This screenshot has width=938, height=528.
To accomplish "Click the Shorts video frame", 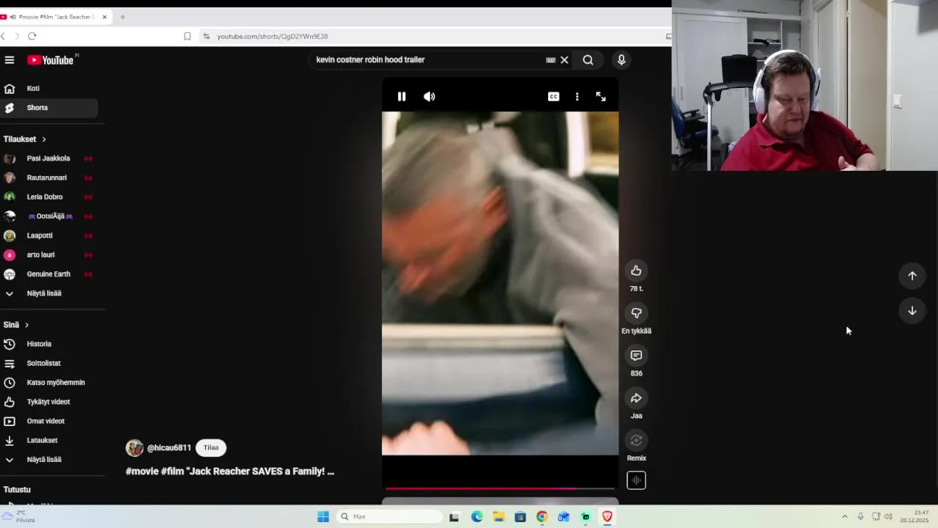I will 500,283.
